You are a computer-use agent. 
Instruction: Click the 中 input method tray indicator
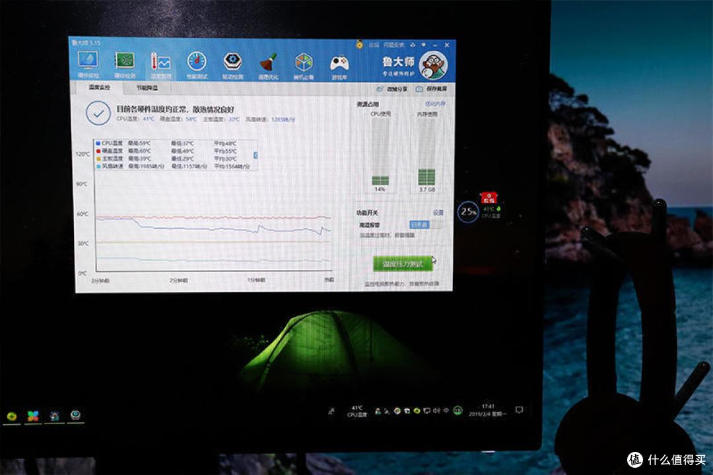(x=446, y=410)
